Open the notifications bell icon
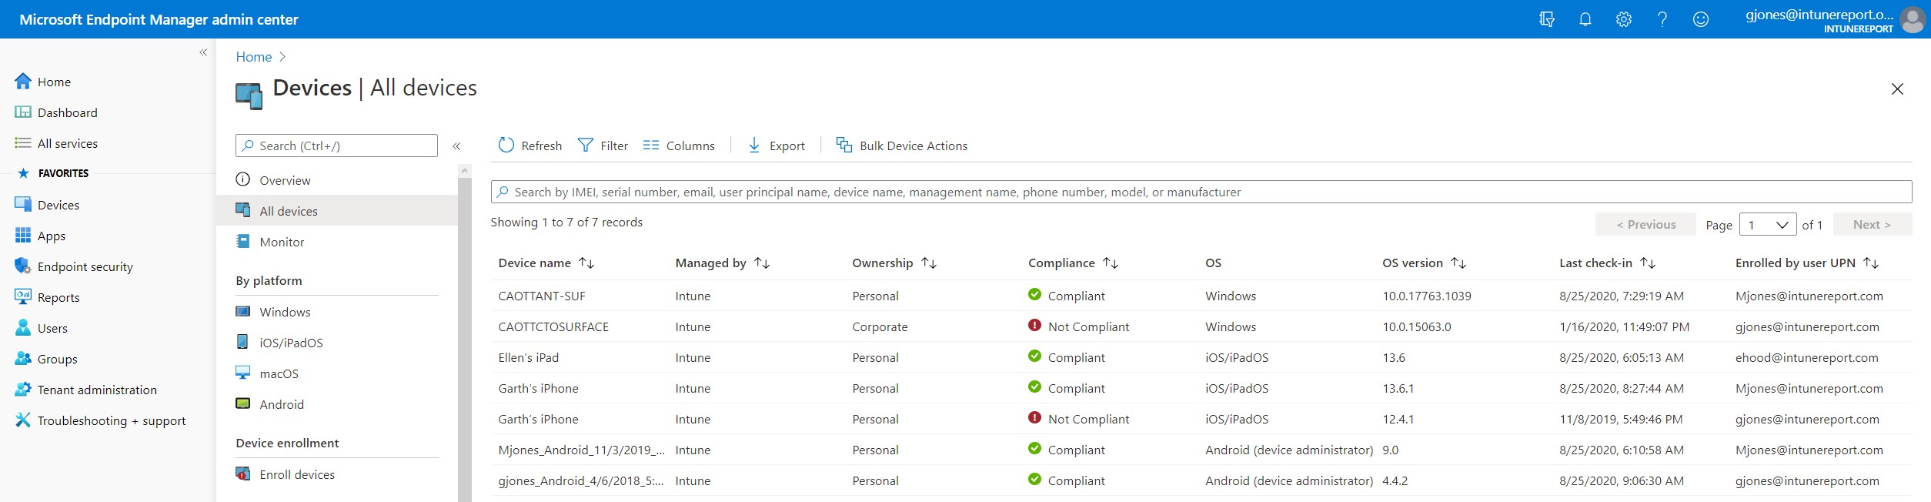 point(1585,19)
